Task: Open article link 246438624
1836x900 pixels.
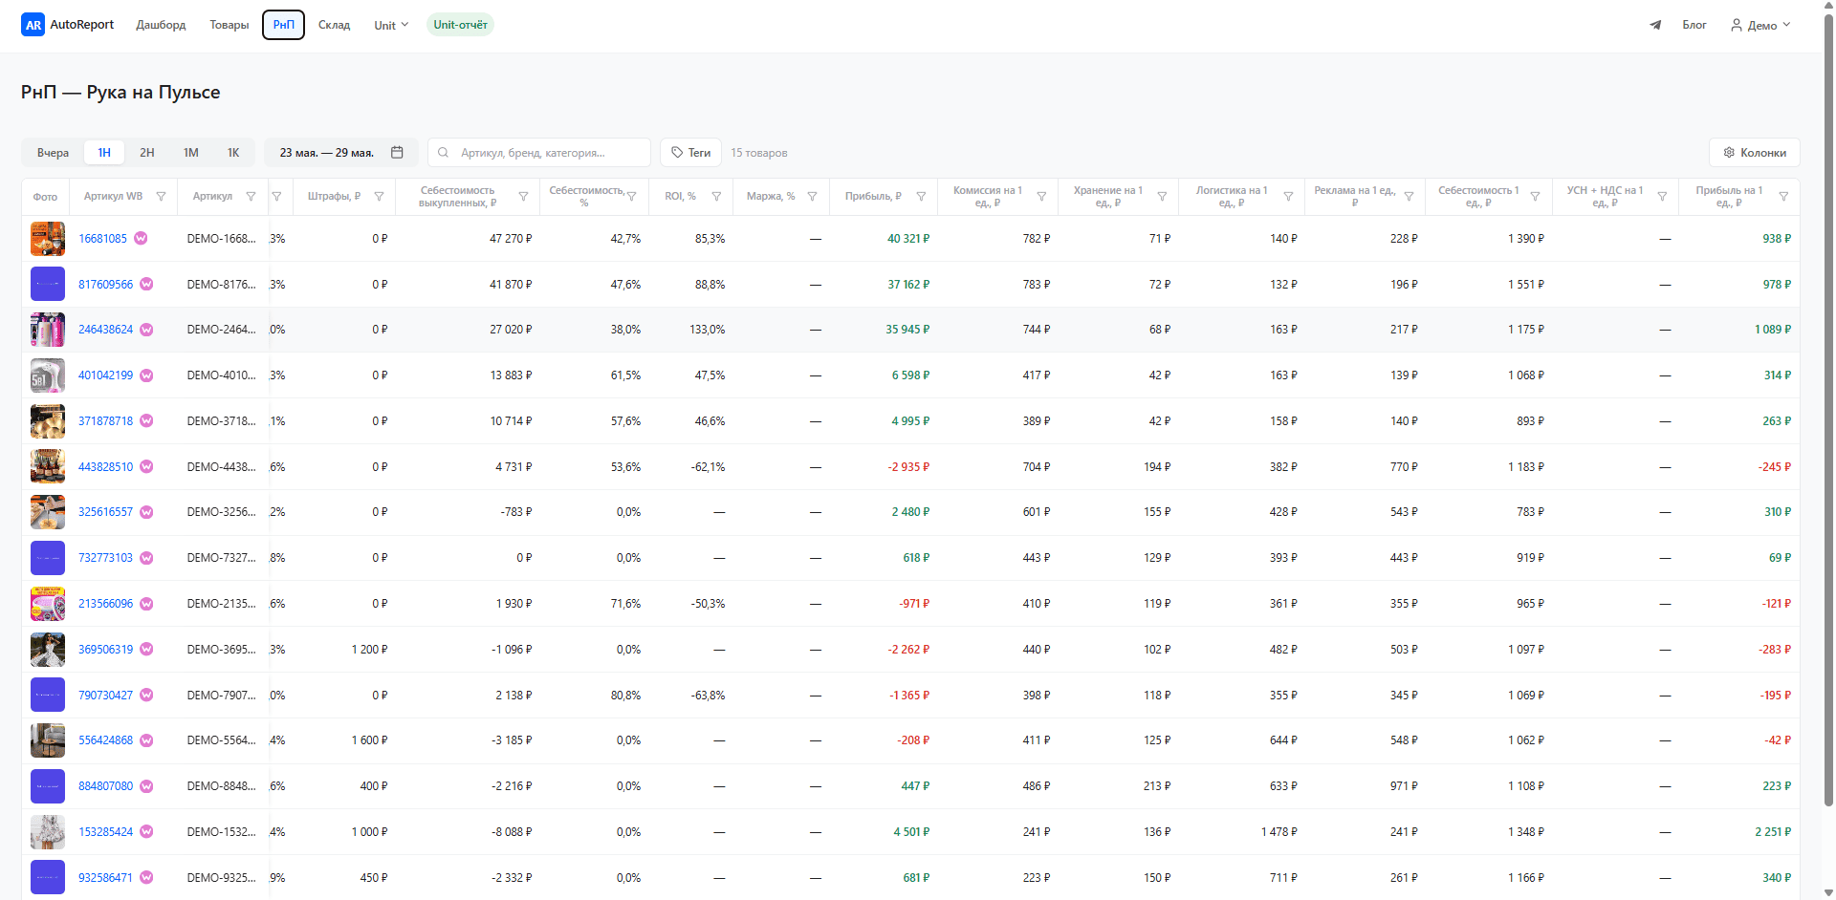Action: tap(105, 330)
